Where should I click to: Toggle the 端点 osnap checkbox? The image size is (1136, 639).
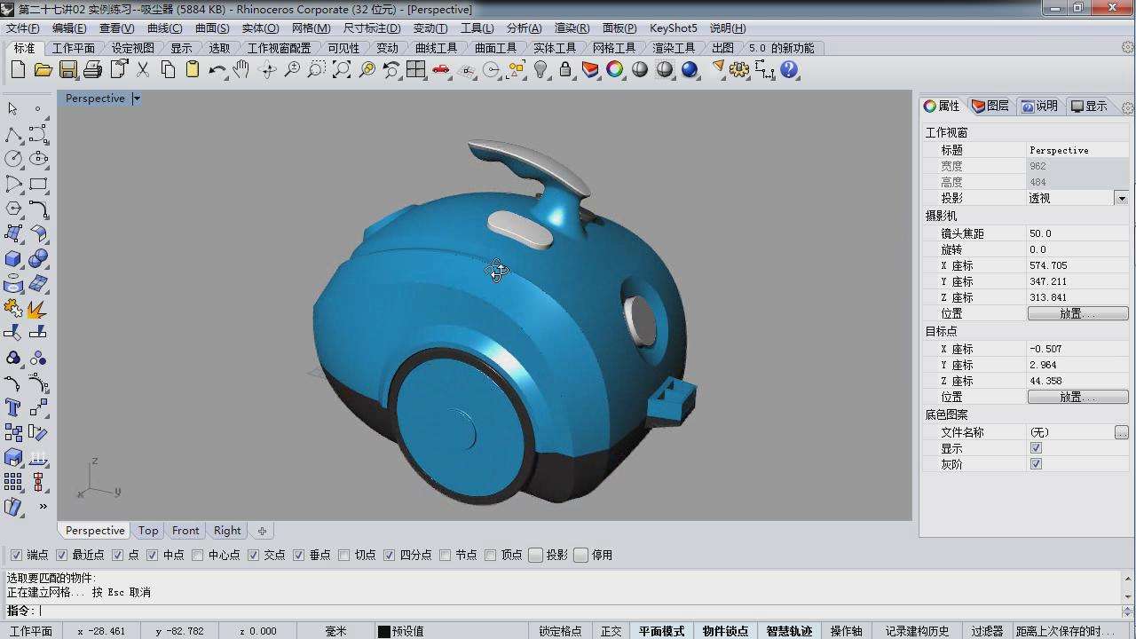pos(16,555)
